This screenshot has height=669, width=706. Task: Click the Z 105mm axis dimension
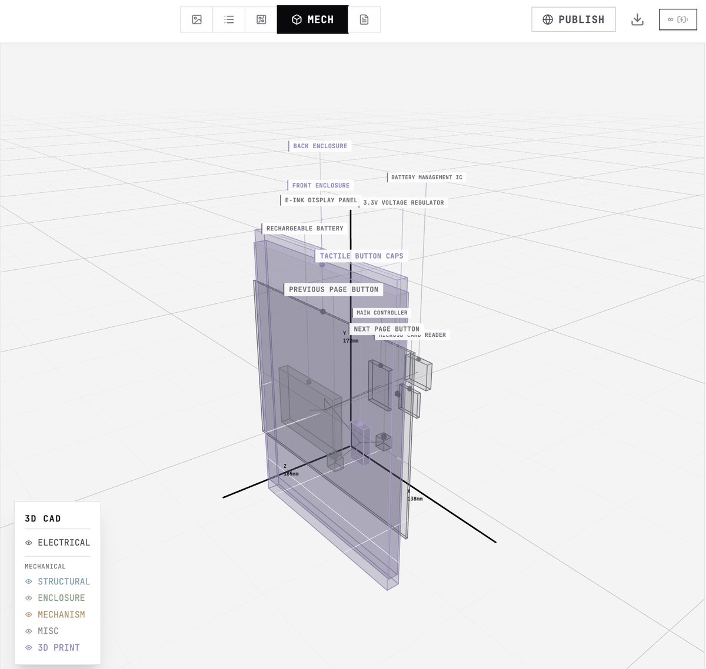point(291,470)
